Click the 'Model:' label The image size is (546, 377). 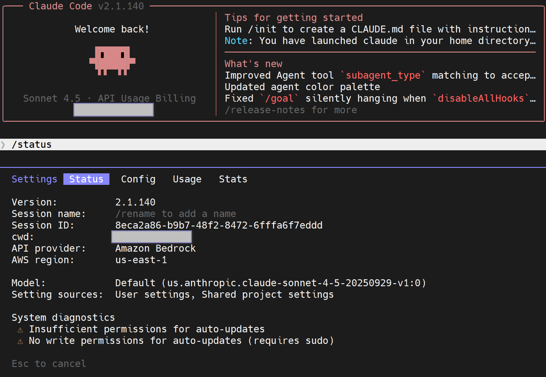click(28, 283)
